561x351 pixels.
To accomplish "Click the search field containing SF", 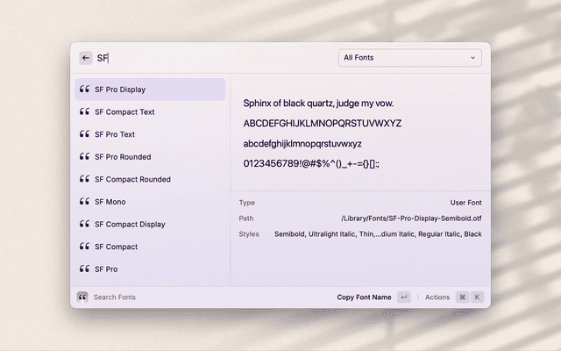I will pos(210,58).
